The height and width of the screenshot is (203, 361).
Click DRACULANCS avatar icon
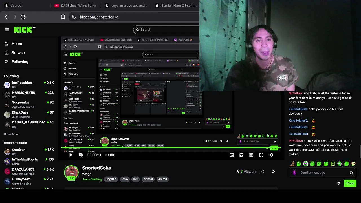(7, 171)
